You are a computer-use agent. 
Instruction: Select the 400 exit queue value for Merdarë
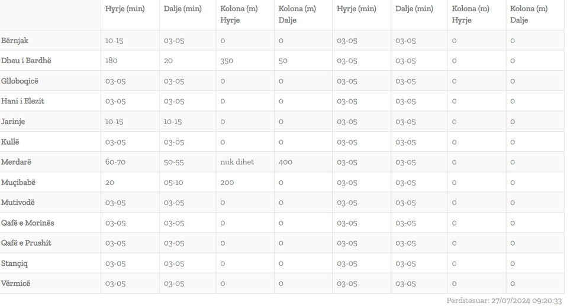point(286,162)
